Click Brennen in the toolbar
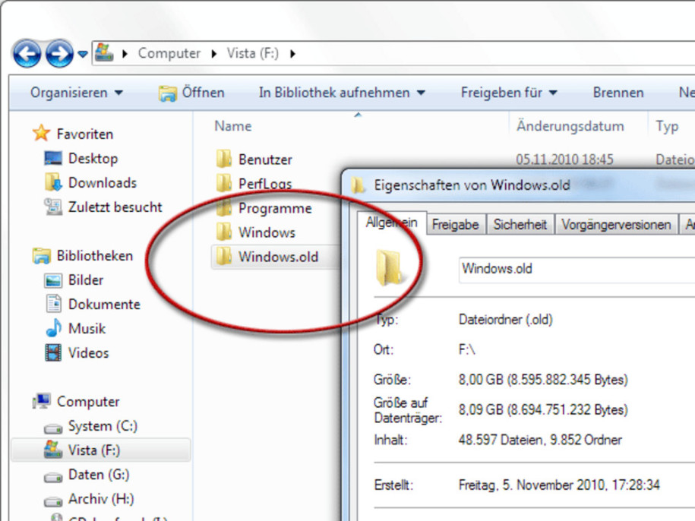This screenshot has height=521, width=695. pos(618,93)
